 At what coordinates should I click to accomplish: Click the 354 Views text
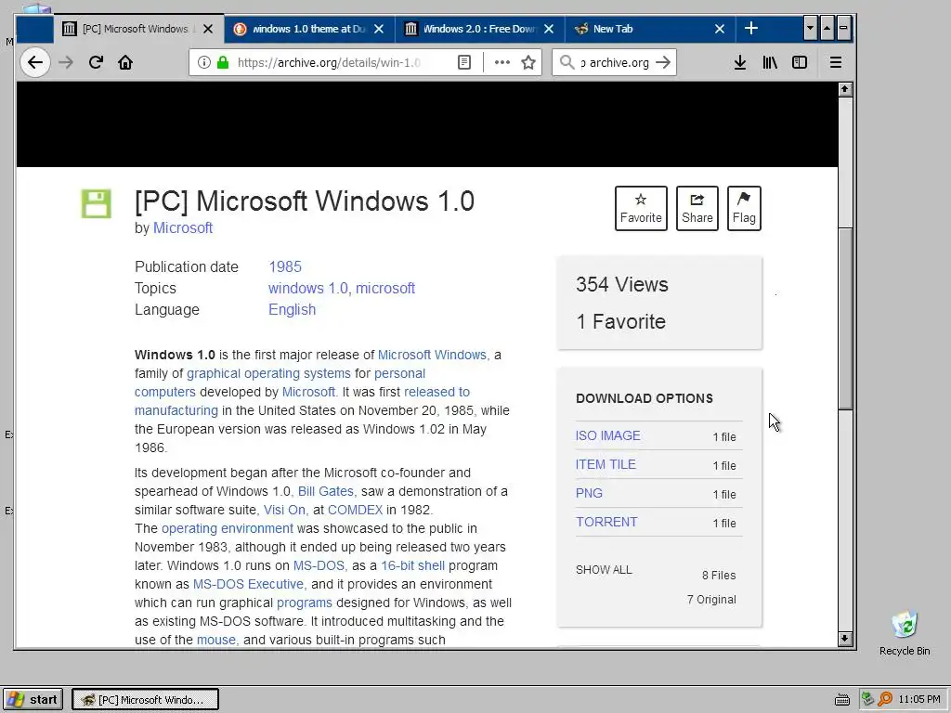click(621, 284)
